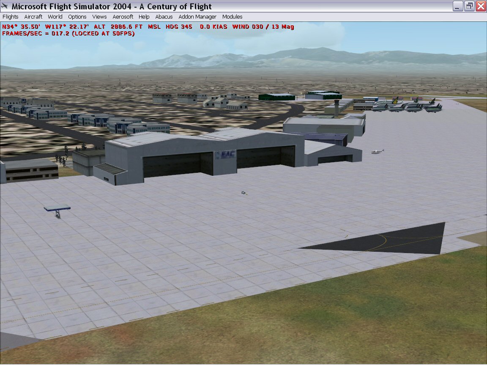
Task: Open the Addon Manager menu
Action: [x=197, y=17]
